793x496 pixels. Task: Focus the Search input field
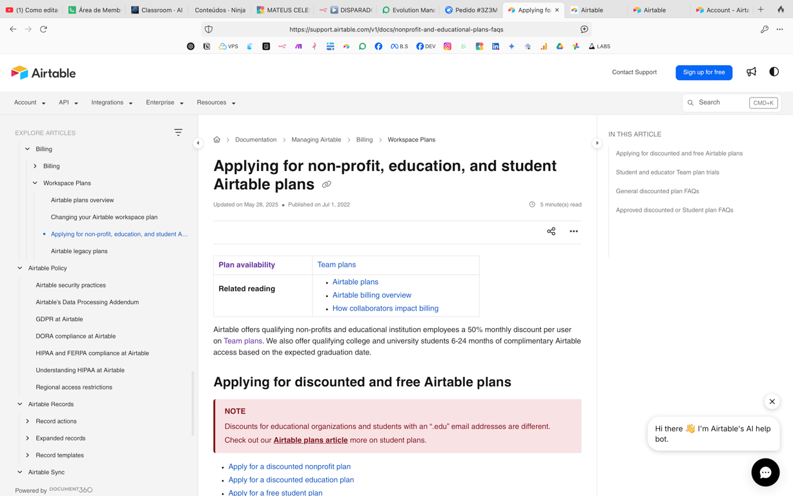[722, 103]
